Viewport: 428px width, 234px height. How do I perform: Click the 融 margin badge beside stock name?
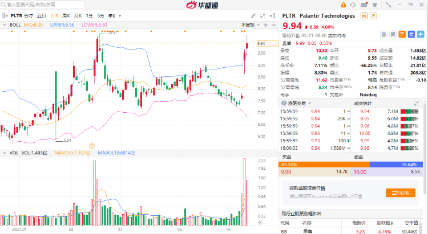(364, 16)
